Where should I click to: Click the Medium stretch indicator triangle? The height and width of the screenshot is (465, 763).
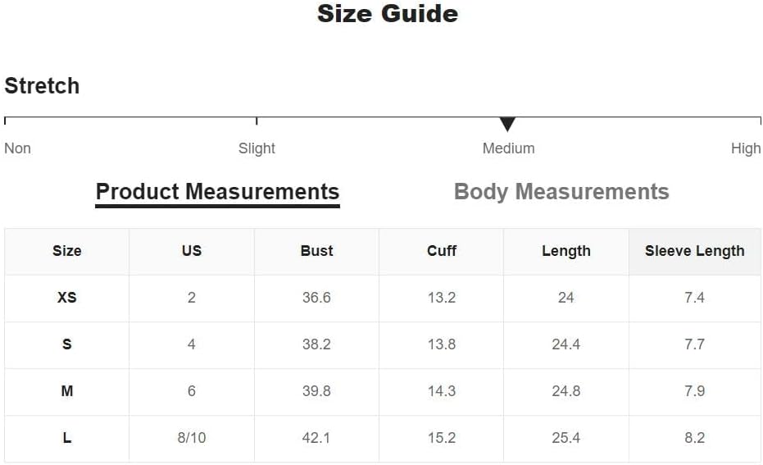[507, 124]
